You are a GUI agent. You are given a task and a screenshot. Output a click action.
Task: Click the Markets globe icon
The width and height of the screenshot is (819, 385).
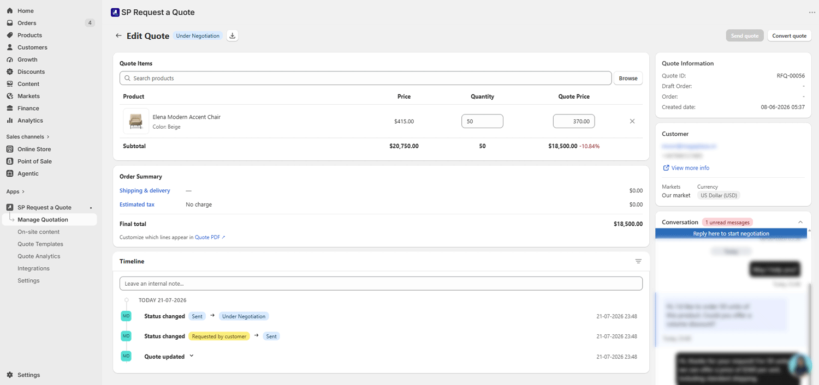coord(10,96)
